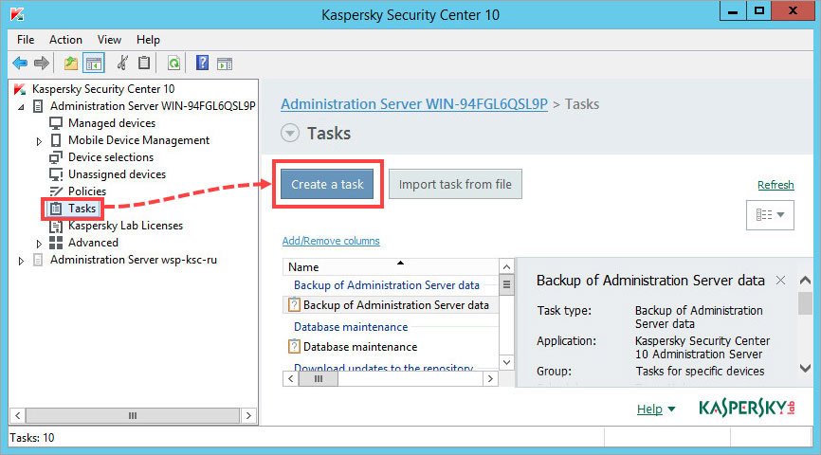Click task list horizontal scrollbar right arrow
This screenshot has width=821, height=455.
click(x=489, y=378)
